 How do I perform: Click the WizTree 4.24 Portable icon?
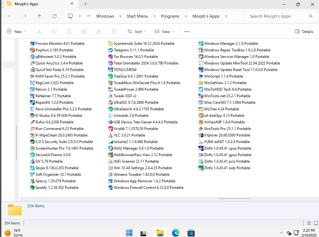coord(201,109)
